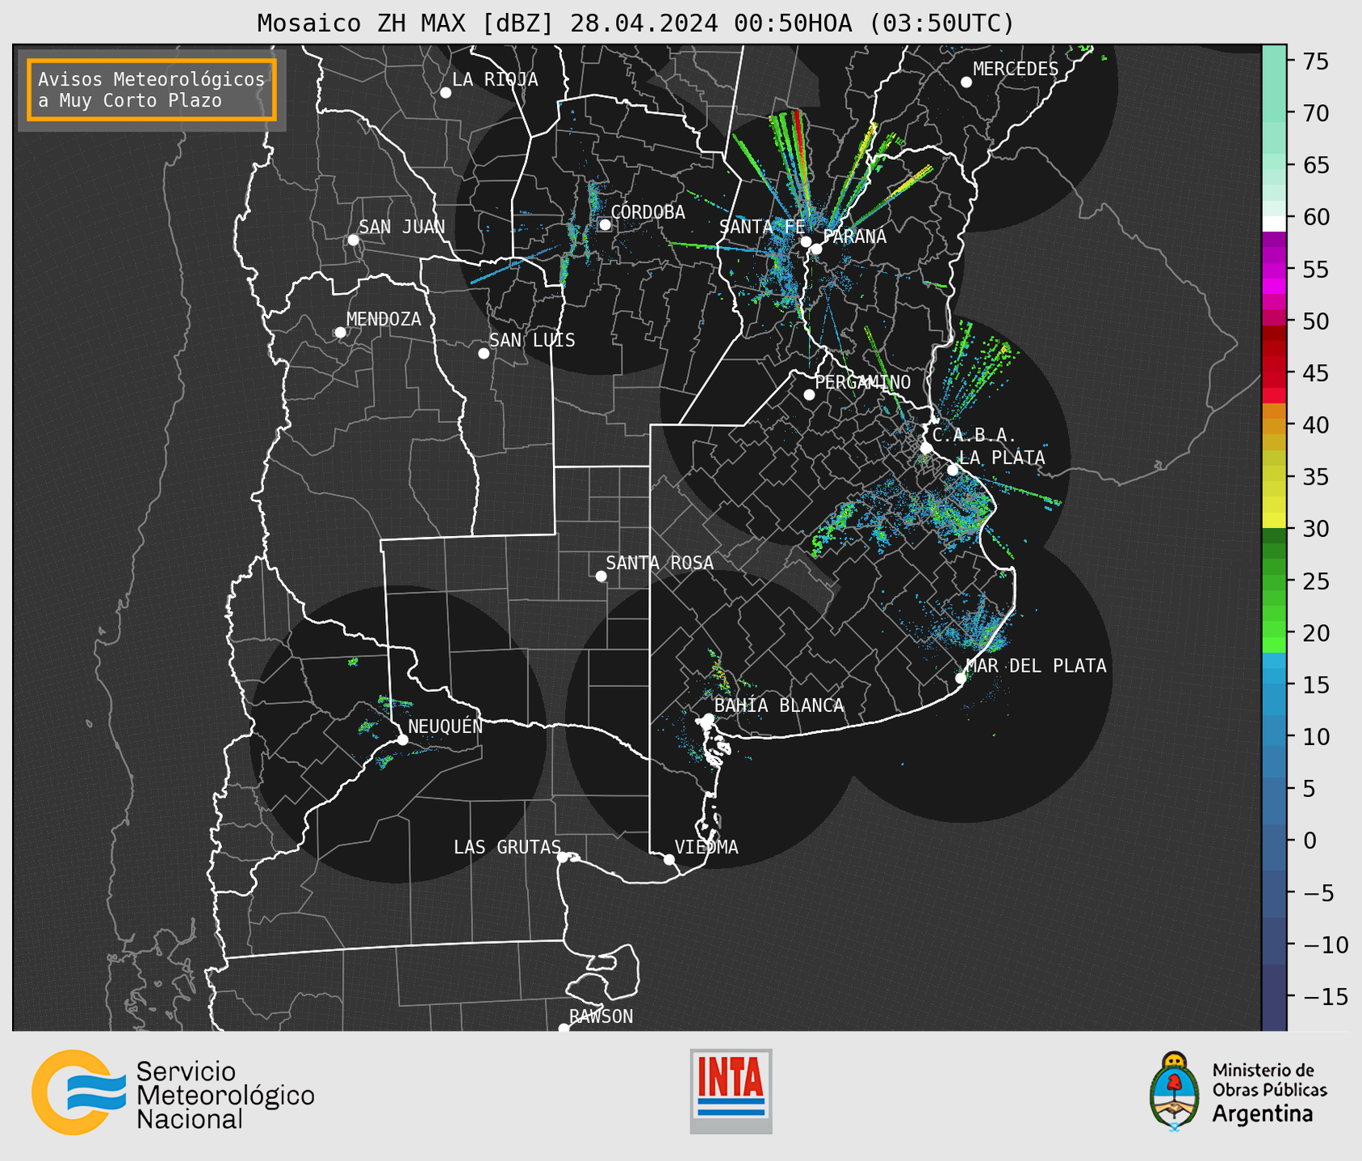Select the La Rioja city marker
1362x1161 pixels.
coord(446,93)
